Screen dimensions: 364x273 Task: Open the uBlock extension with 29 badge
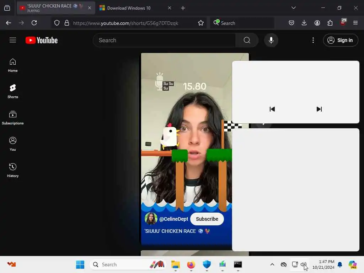point(343,22)
